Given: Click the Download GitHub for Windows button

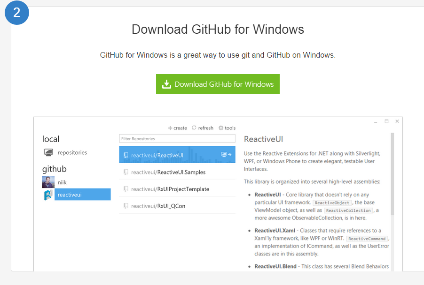Looking at the screenshot, I should (x=218, y=84).
